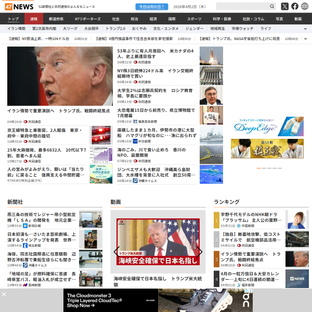Open 燕三条の技術でレジャー用小型航空機 article

[x=42, y=217]
